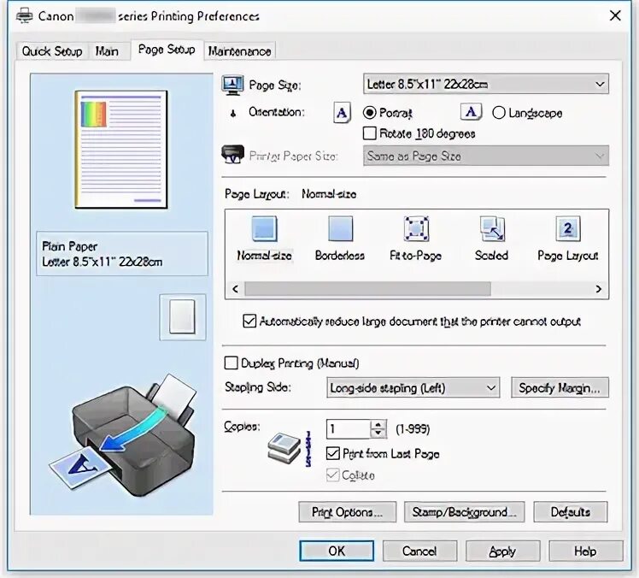
Task: Click the Specify Margin button
Action: pyautogui.click(x=560, y=387)
